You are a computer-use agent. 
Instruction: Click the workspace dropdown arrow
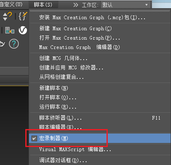point(147,5)
